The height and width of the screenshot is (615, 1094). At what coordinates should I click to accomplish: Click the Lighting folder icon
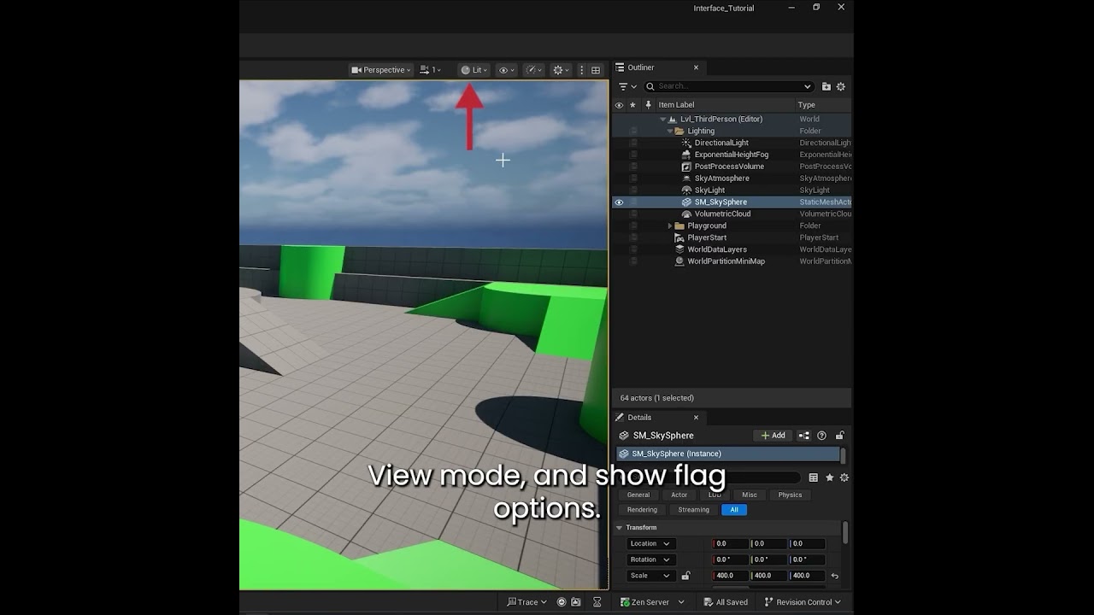[x=679, y=132]
